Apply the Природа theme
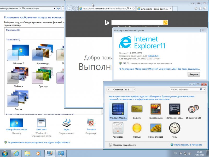209x157 pixels. click(43, 77)
